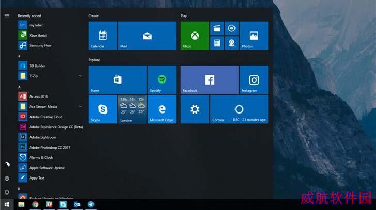The height and width of the screenshot is (210, 376).
Task: Open Settings gear in Start sidebar
Action: (x=7, y=179)
